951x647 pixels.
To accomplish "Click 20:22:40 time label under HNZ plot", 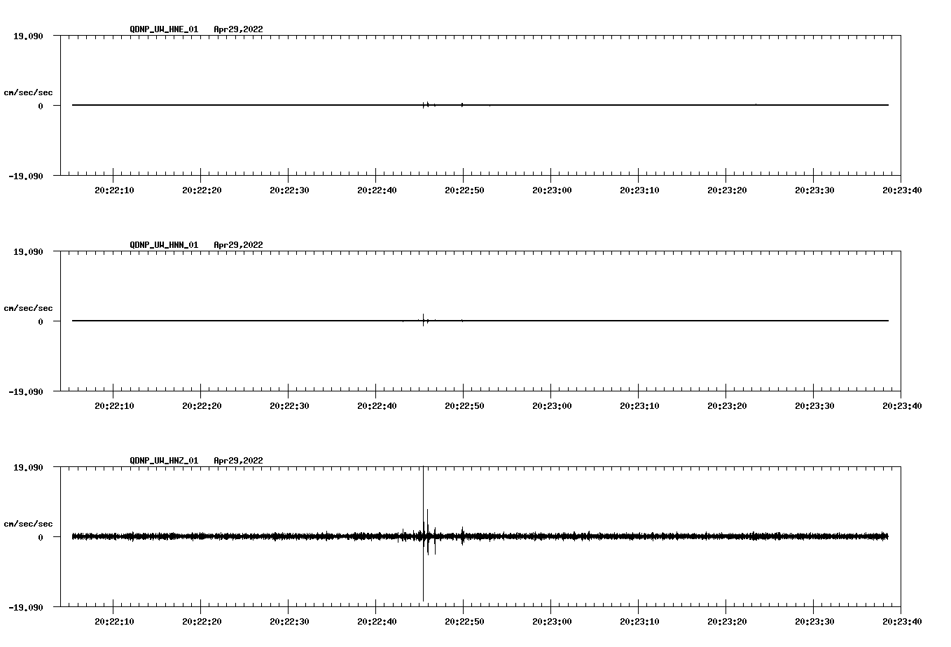I will pos(377,621).
